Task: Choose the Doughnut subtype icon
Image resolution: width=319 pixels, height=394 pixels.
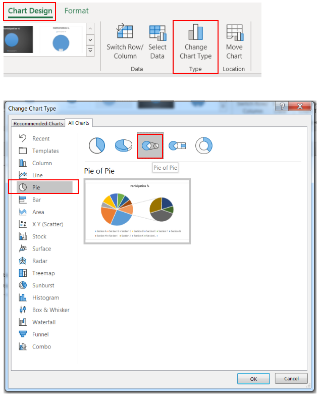Action: pos(204,145)
